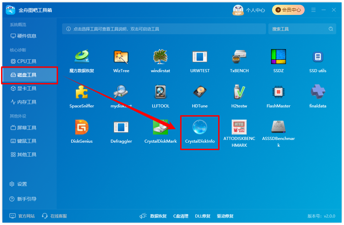Select 磁盘工具 category
The height and width of the screenshot is (225, 344).
click(x=30, y=75)
